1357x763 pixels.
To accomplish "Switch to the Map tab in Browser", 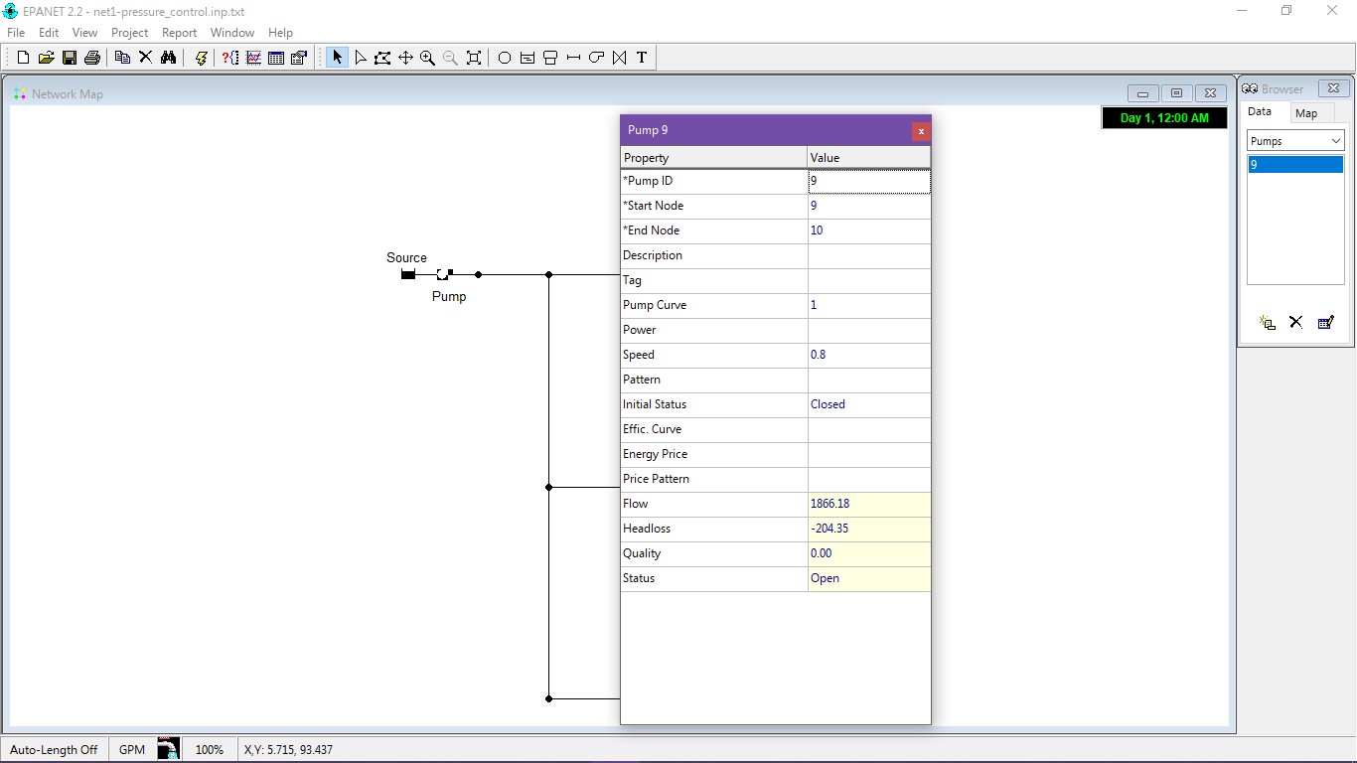I will pos(1306,112).
